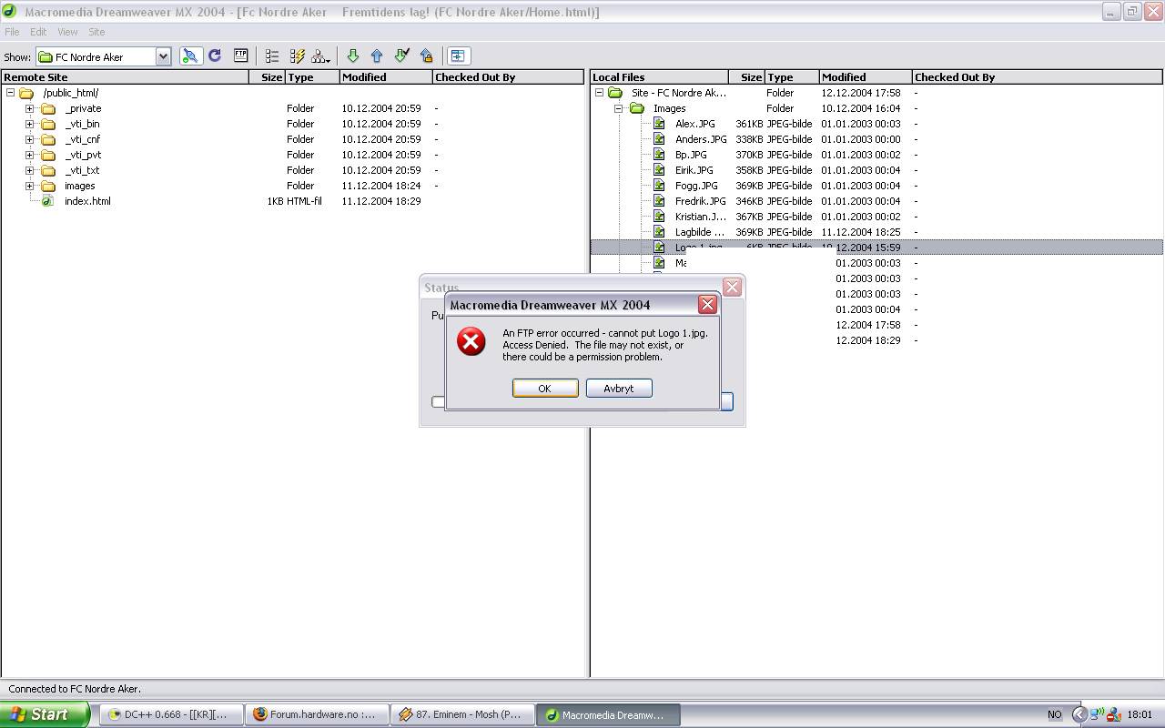Expand the remote images folder
The width and height of the screenshot is (1165, 728).
click(x=29, y=186)
